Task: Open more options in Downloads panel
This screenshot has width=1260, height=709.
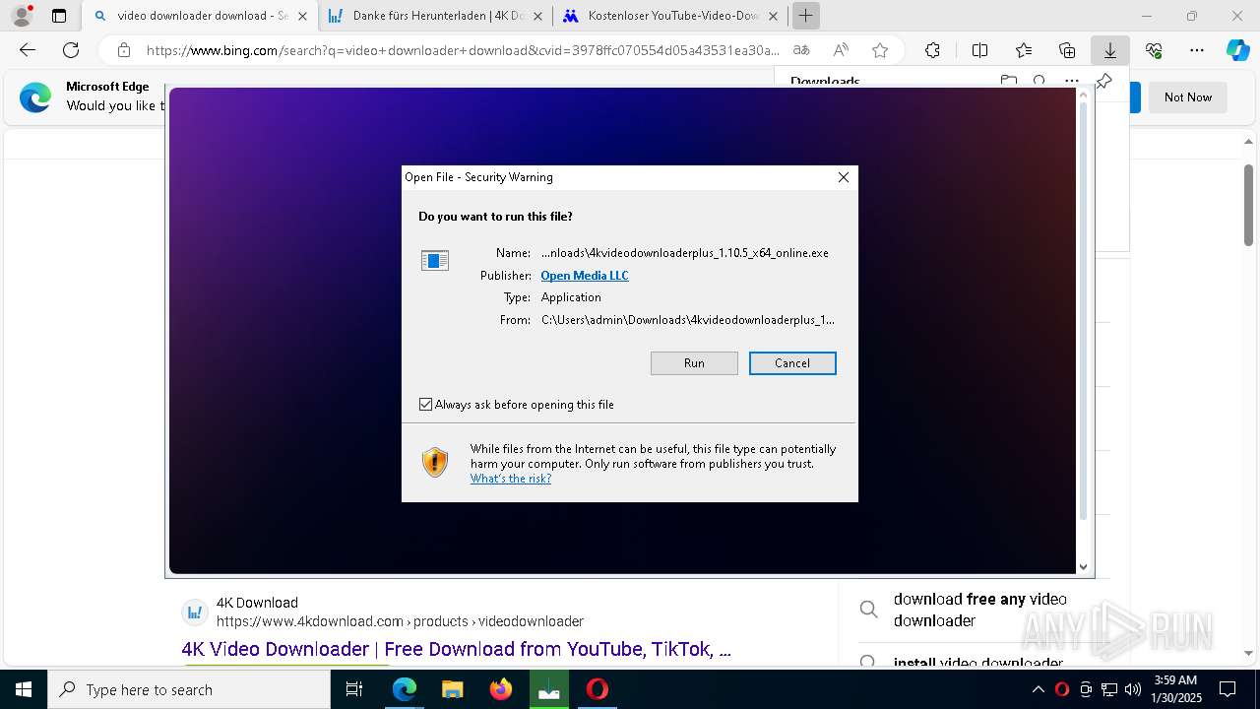Action: 1071,81
